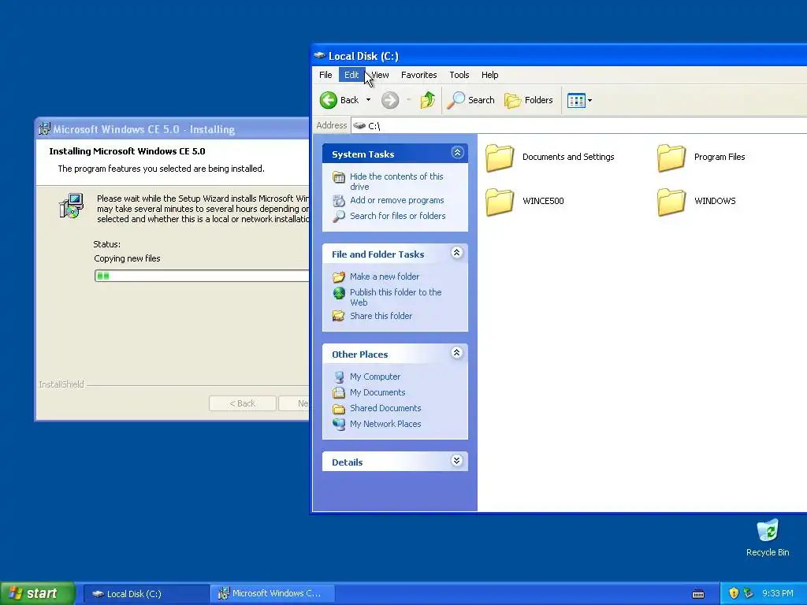807x605 pixels.
Task: Click the Make a new folder icon
Action: [339, 277]
